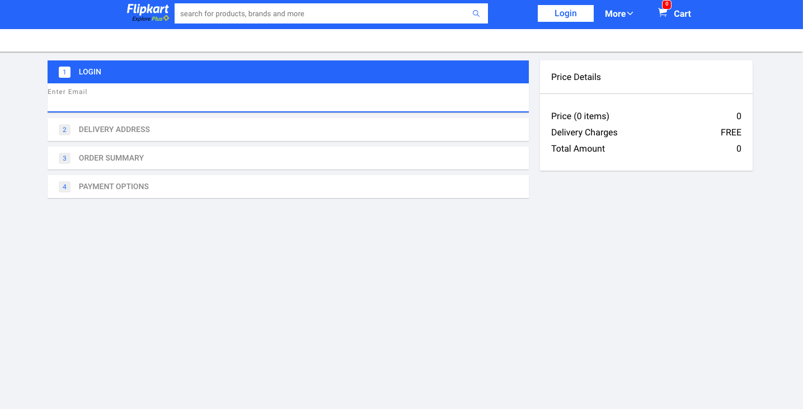Viewport: 803px width, 409px height.
Task: Open the Delivery Address step
Action: [288, 129]
